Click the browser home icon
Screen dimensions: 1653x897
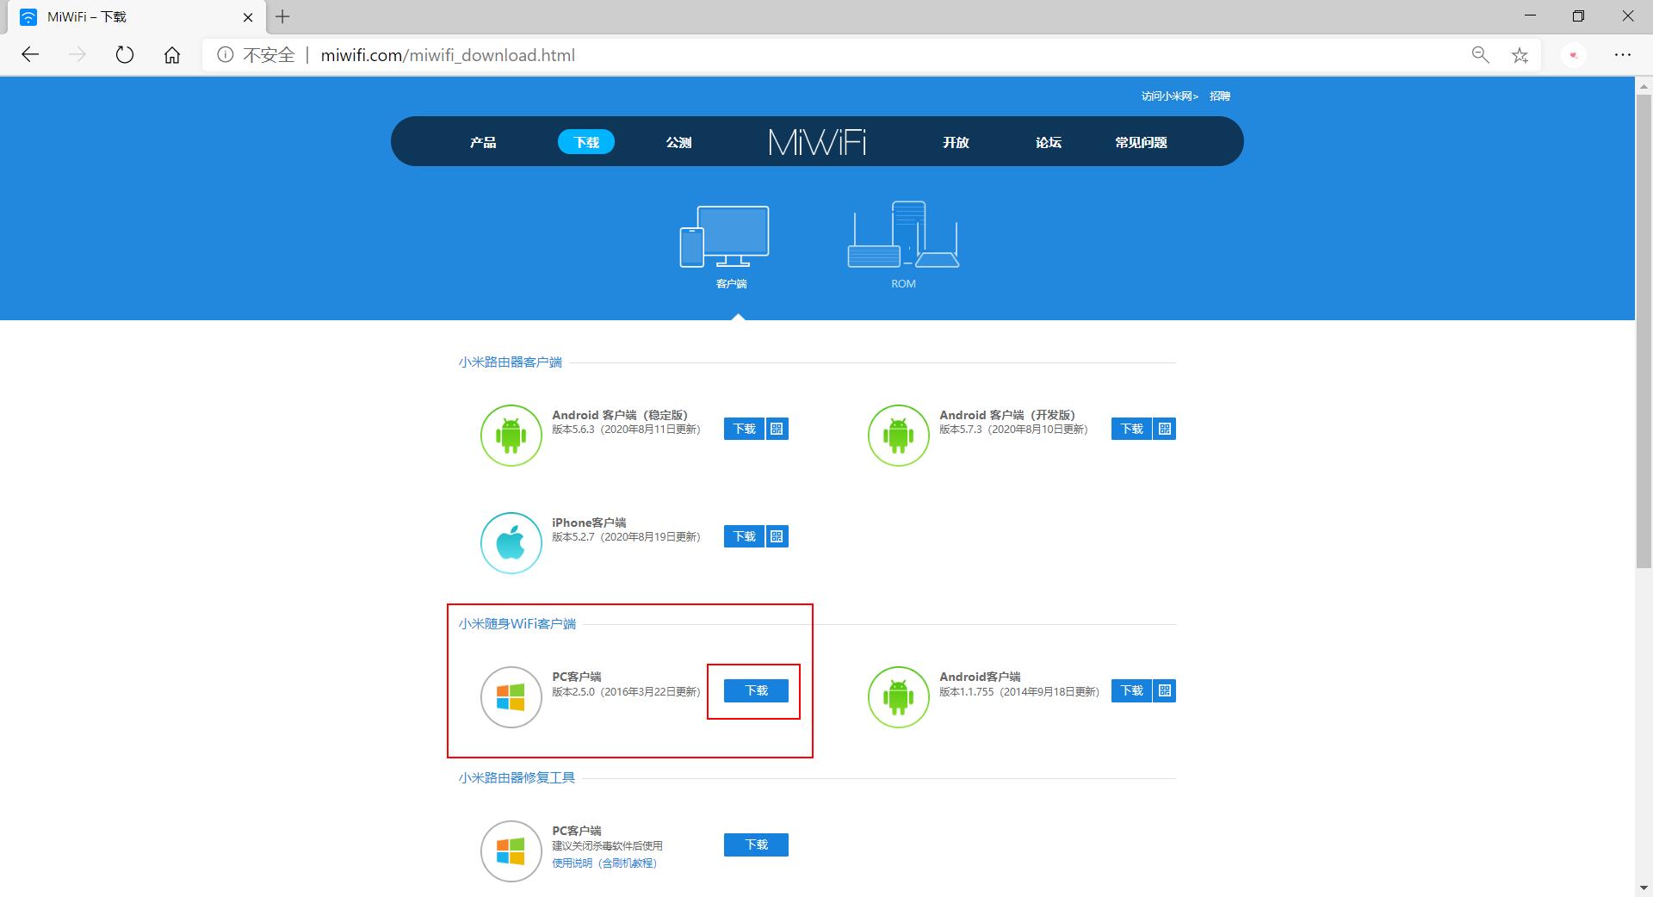[171, 54]
